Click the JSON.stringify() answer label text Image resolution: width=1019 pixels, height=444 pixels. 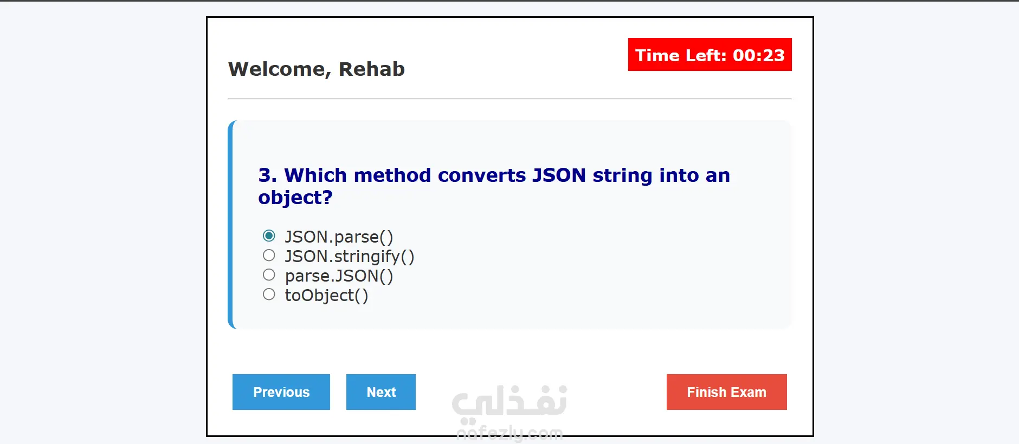[x=349, y=257]
